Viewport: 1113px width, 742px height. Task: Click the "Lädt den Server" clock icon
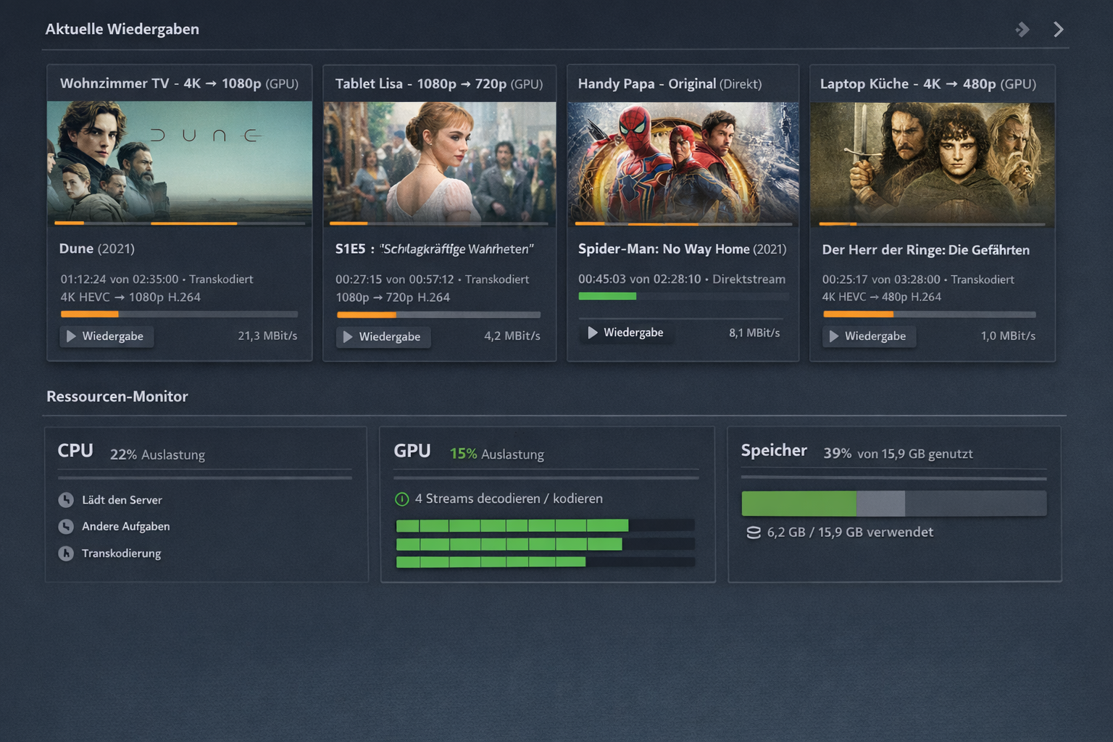point(66,499)
